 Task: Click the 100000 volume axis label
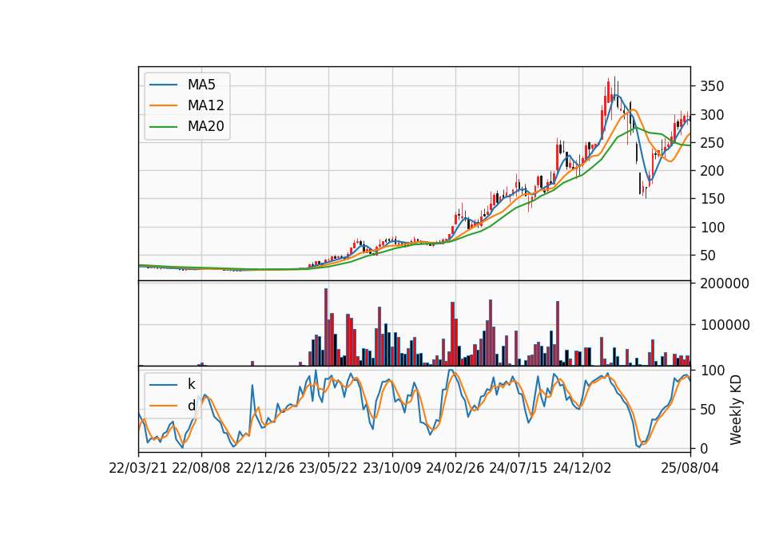tap(725, 325)
